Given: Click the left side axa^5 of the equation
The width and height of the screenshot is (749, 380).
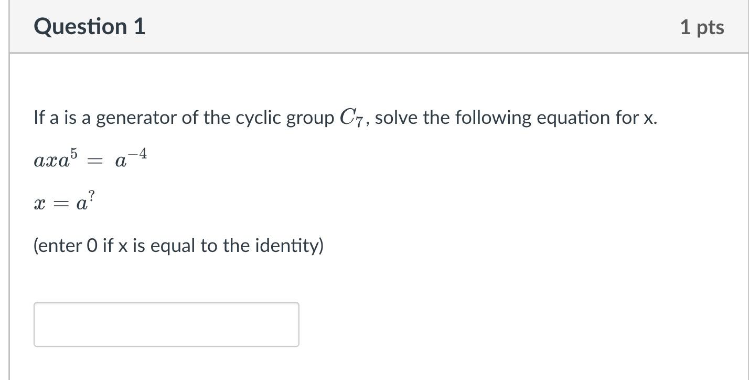Looking at the screenshot, I should [55, 159].
